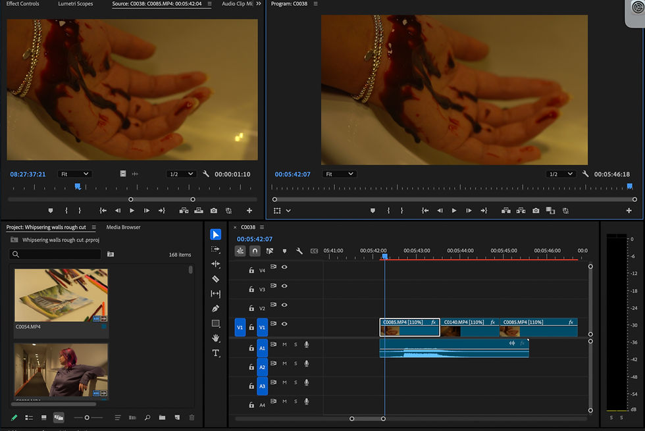
Task: Select the Slip tool
Action: (x=216, y=293)
